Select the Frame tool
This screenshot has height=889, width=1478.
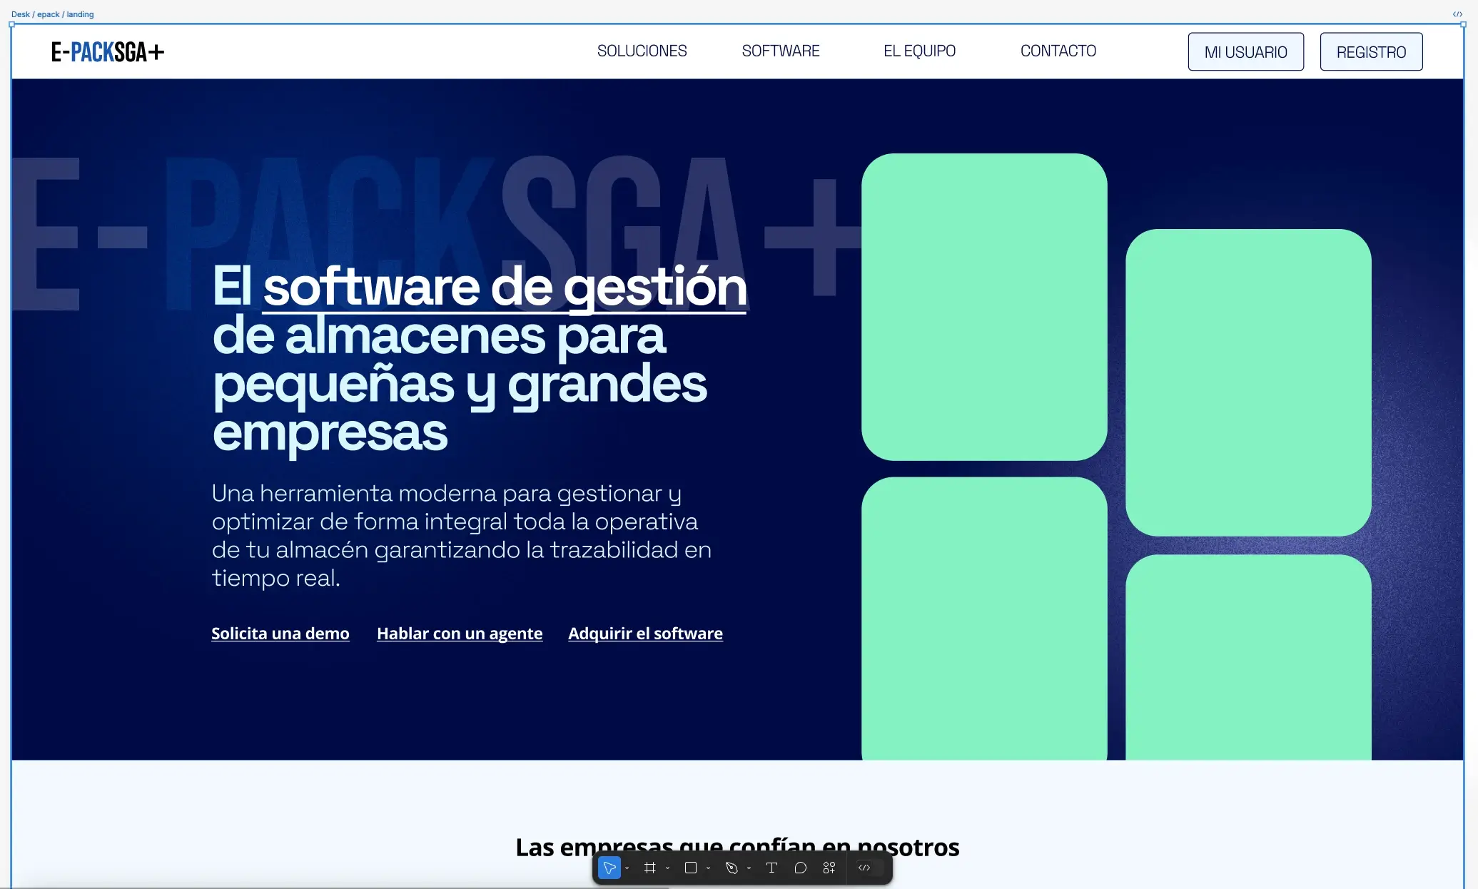coord(649,868)
